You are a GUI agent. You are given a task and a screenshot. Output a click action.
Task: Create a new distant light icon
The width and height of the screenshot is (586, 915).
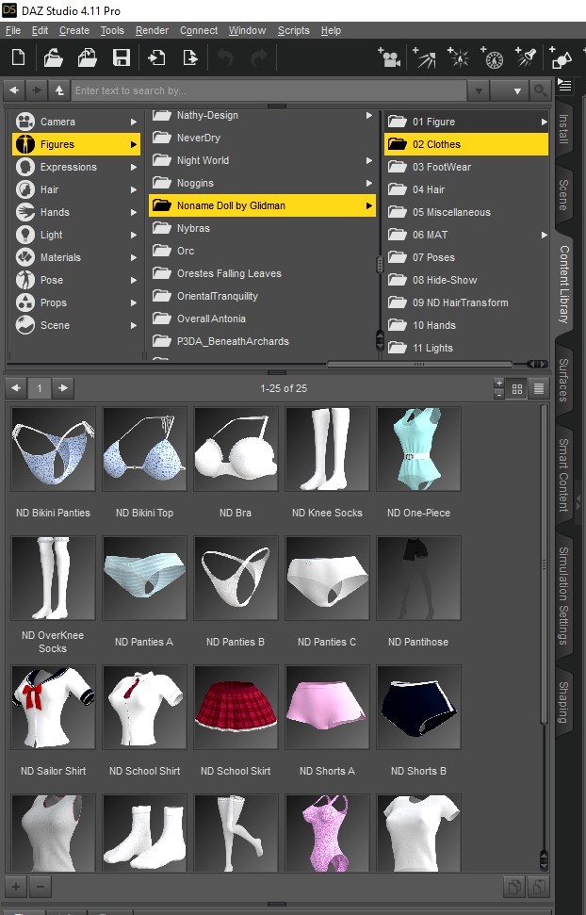tap(424, 57)
